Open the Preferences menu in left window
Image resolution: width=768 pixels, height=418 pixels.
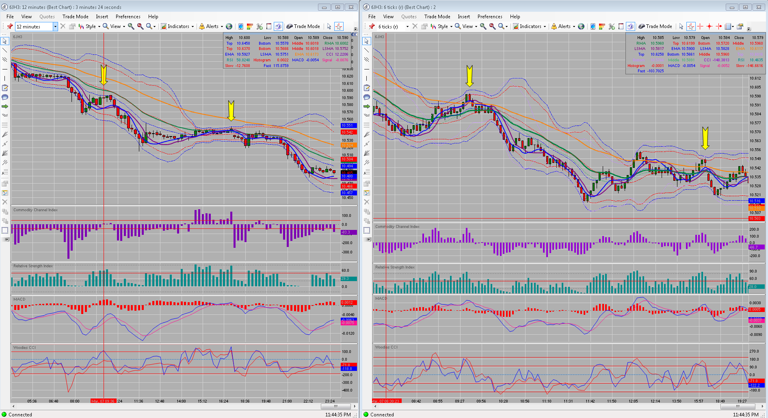pyautogui.click(x=128, y=17)
